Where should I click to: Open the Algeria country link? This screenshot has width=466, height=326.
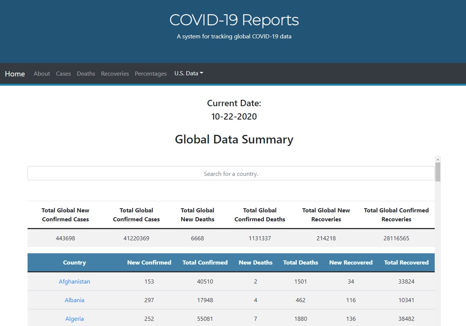[75, 319]
